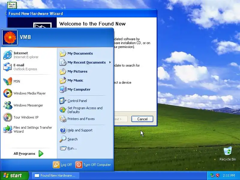Choose Windows Media Player label
Image resolution: width=240 pixels, height=180 pixels.
coord(29,93)
